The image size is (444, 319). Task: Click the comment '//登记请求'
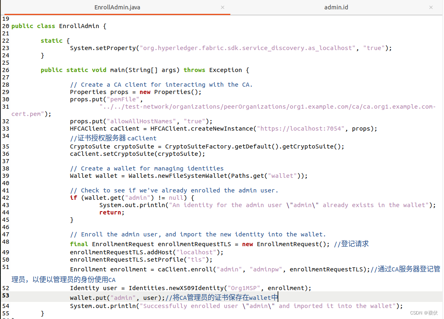pos(351,244)
